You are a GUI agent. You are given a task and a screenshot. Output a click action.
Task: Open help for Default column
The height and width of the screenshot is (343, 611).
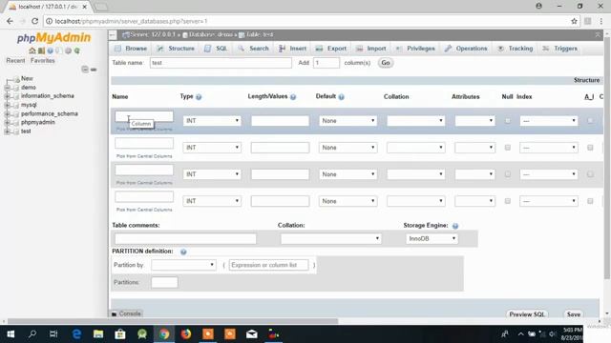(342, 97)
